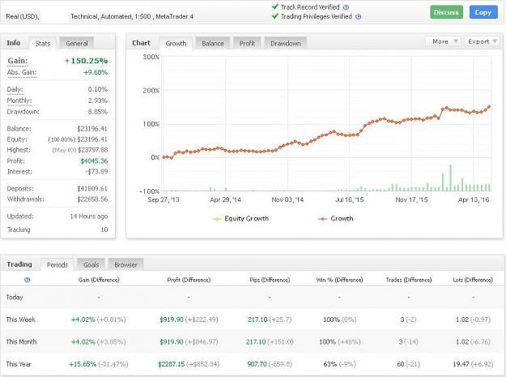Click the Sep 27, '13 axis date label
This screenshot has height=377, width=506.
(x=164, y=199)
